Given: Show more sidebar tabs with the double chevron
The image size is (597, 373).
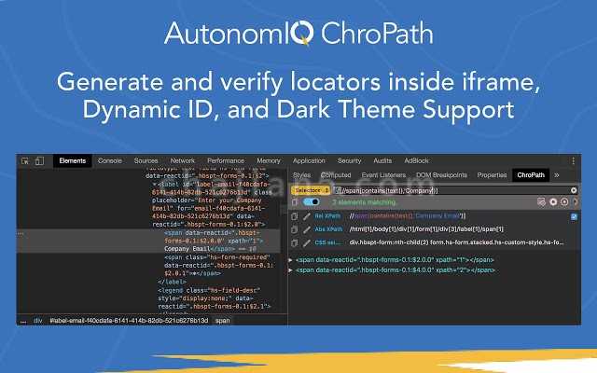Looking at the screenshot, I should pyautogui.click(x=557, y=175).
